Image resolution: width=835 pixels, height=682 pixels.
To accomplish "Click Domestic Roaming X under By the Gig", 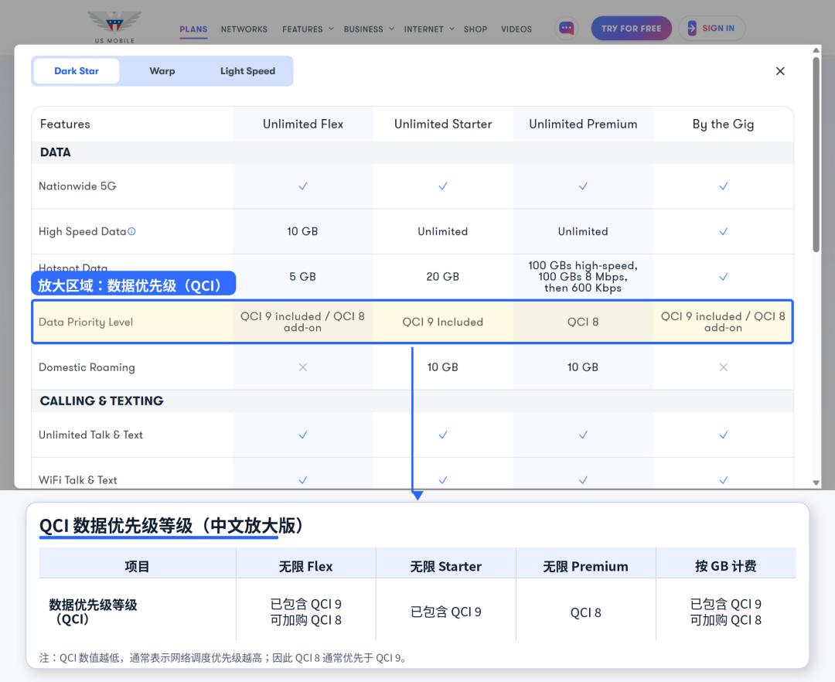I will click(x=723, y=367).
